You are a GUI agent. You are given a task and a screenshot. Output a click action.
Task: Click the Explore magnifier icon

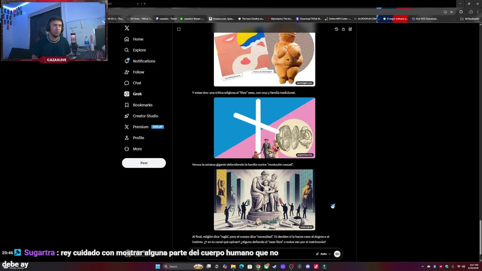click(127, 50)
